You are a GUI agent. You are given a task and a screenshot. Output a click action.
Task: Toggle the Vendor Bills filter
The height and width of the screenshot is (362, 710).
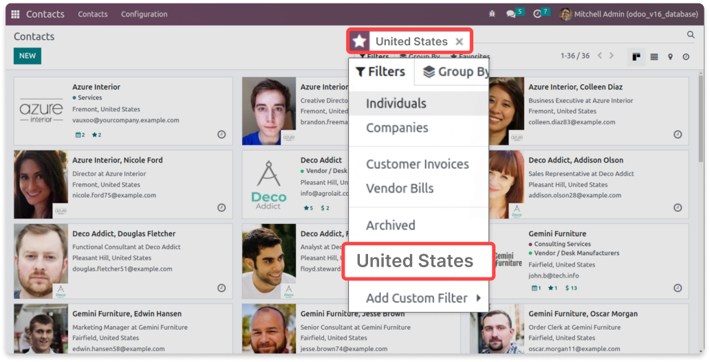[x=419, y=188]
